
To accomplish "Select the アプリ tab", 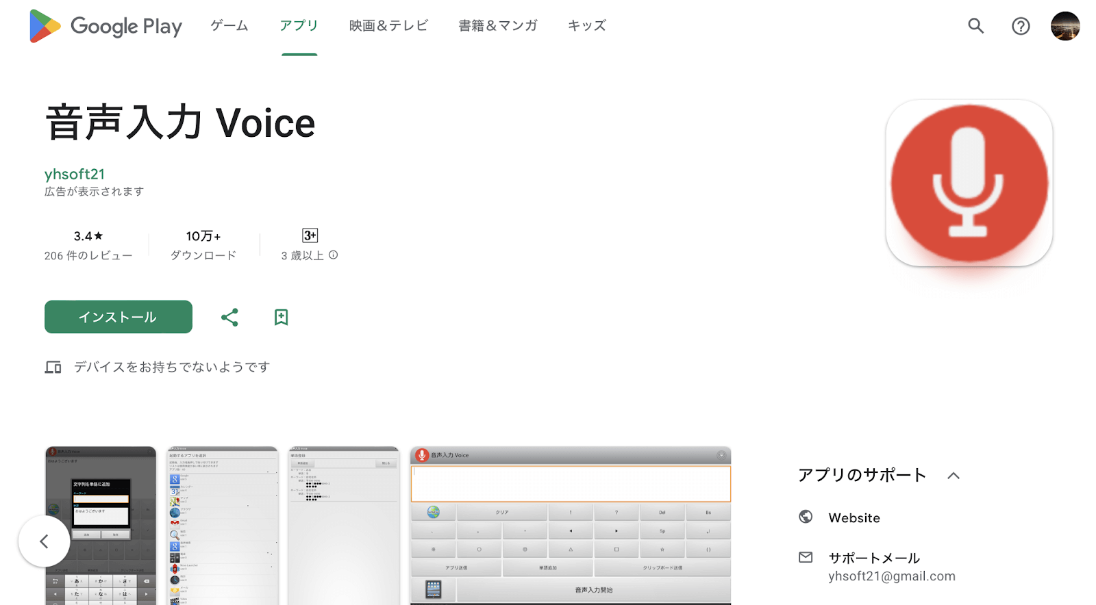I will (x=299, y=26).
